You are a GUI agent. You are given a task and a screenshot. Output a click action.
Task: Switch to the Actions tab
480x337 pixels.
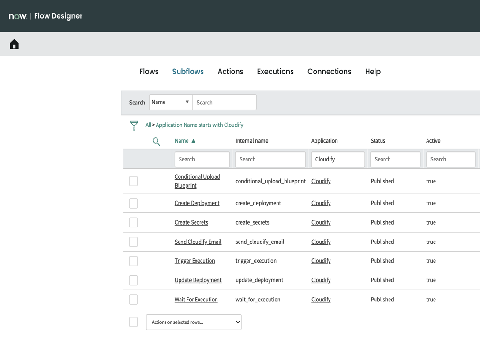(x=231, y=72)
